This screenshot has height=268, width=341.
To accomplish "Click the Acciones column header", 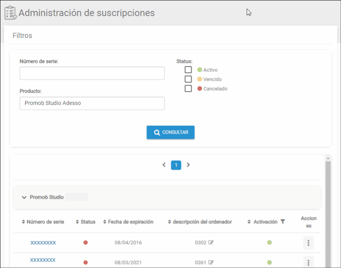I will [x=308, y=222].
